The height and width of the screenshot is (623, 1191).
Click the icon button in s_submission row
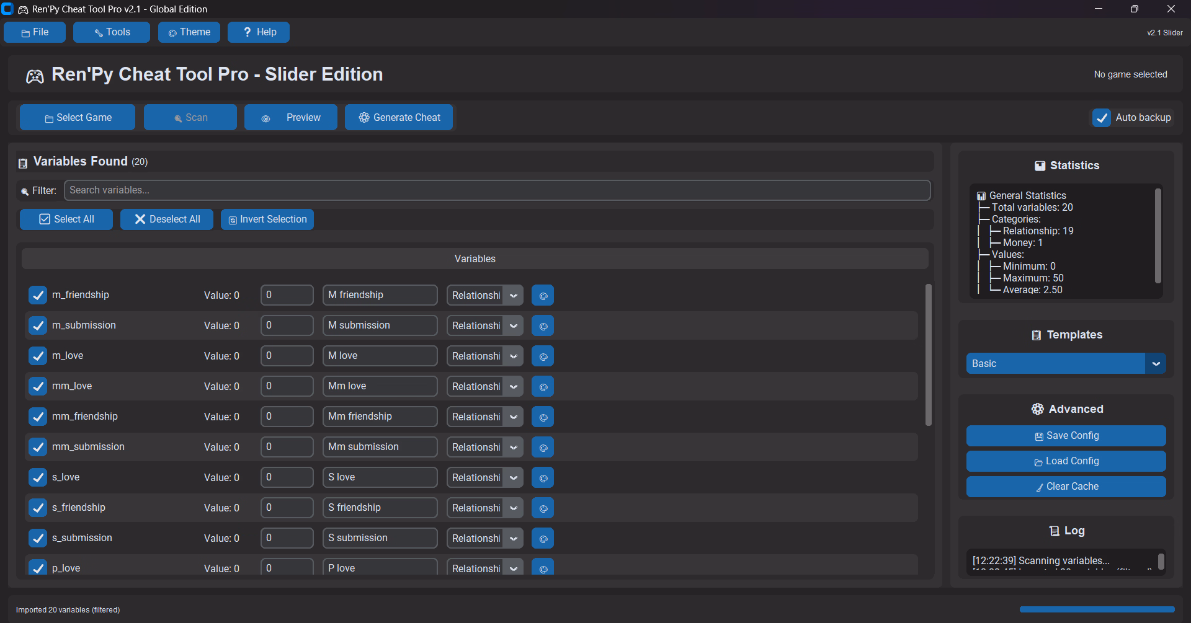point(543,539)
